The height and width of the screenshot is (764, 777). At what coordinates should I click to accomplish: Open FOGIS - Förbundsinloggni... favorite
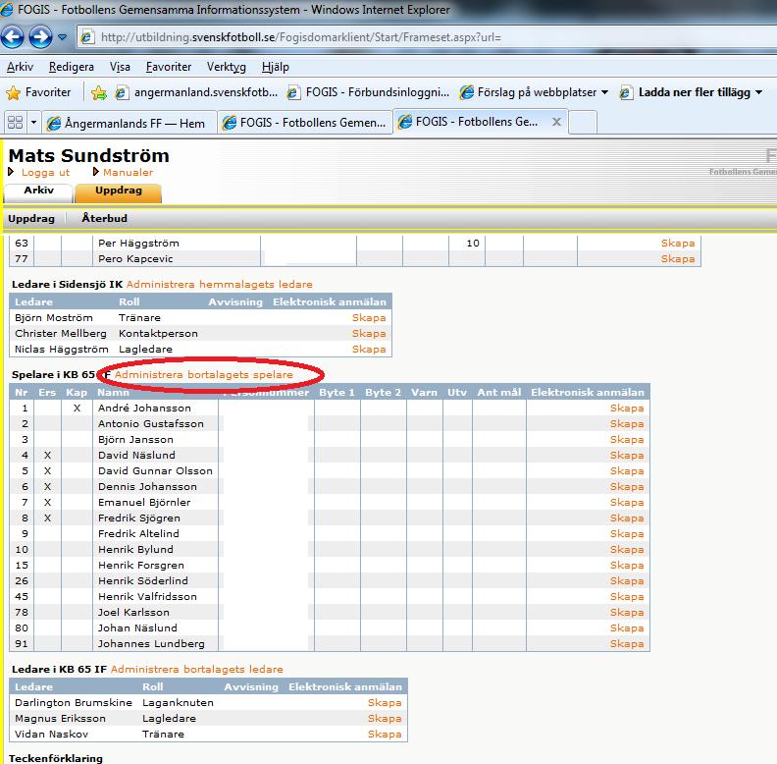pyautogui.click(x=368, y=92)
